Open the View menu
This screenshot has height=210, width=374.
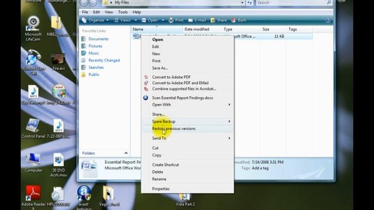(x=109, y=12)
